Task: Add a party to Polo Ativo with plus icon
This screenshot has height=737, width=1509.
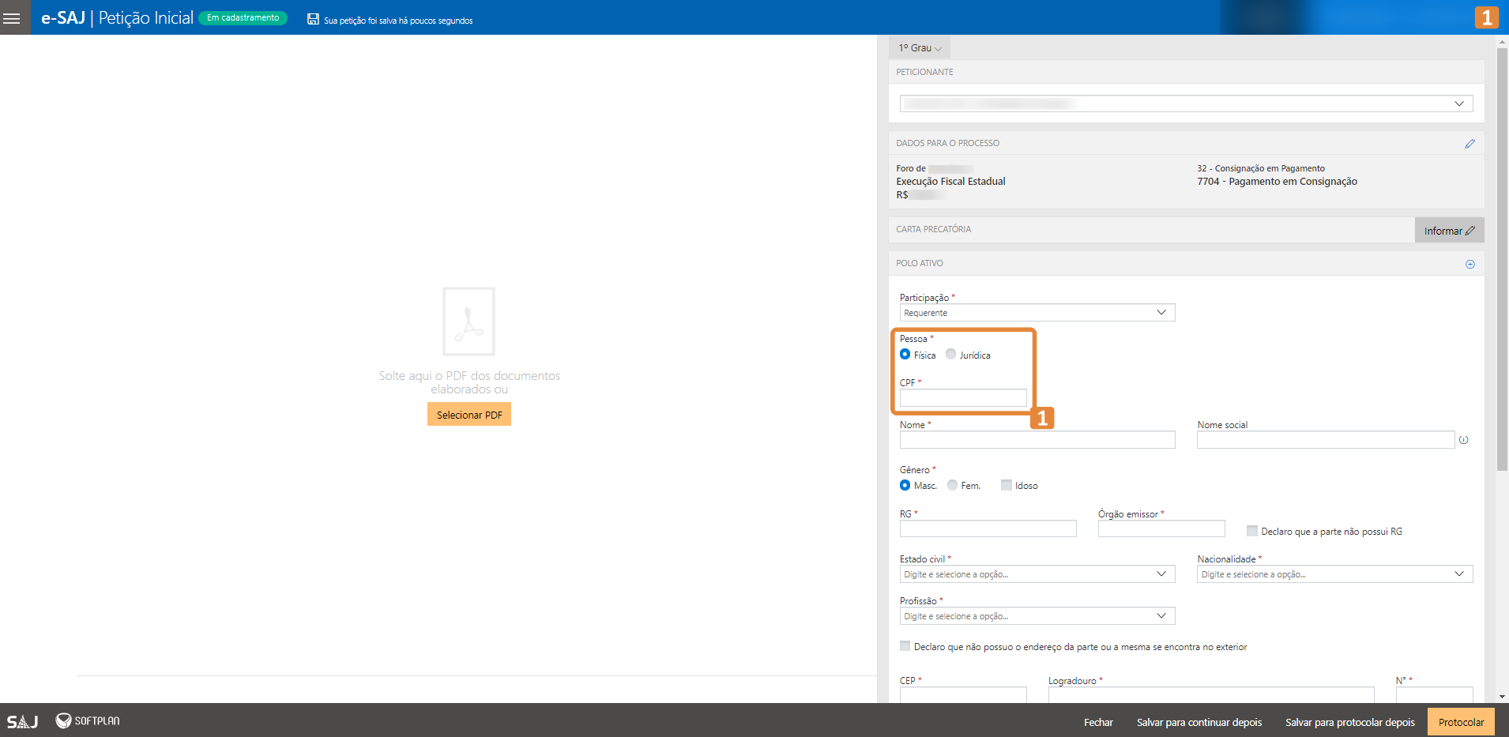Action: [x=1469, y=264]
